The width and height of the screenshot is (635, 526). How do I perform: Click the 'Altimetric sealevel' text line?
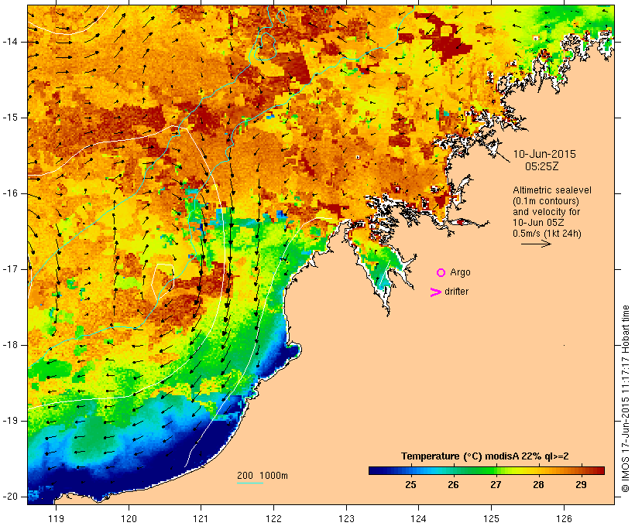coord(552,190)
